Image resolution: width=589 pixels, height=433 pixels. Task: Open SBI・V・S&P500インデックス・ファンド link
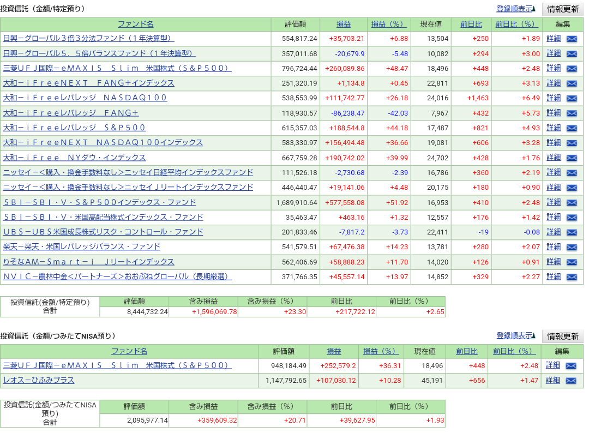point(100,202)
